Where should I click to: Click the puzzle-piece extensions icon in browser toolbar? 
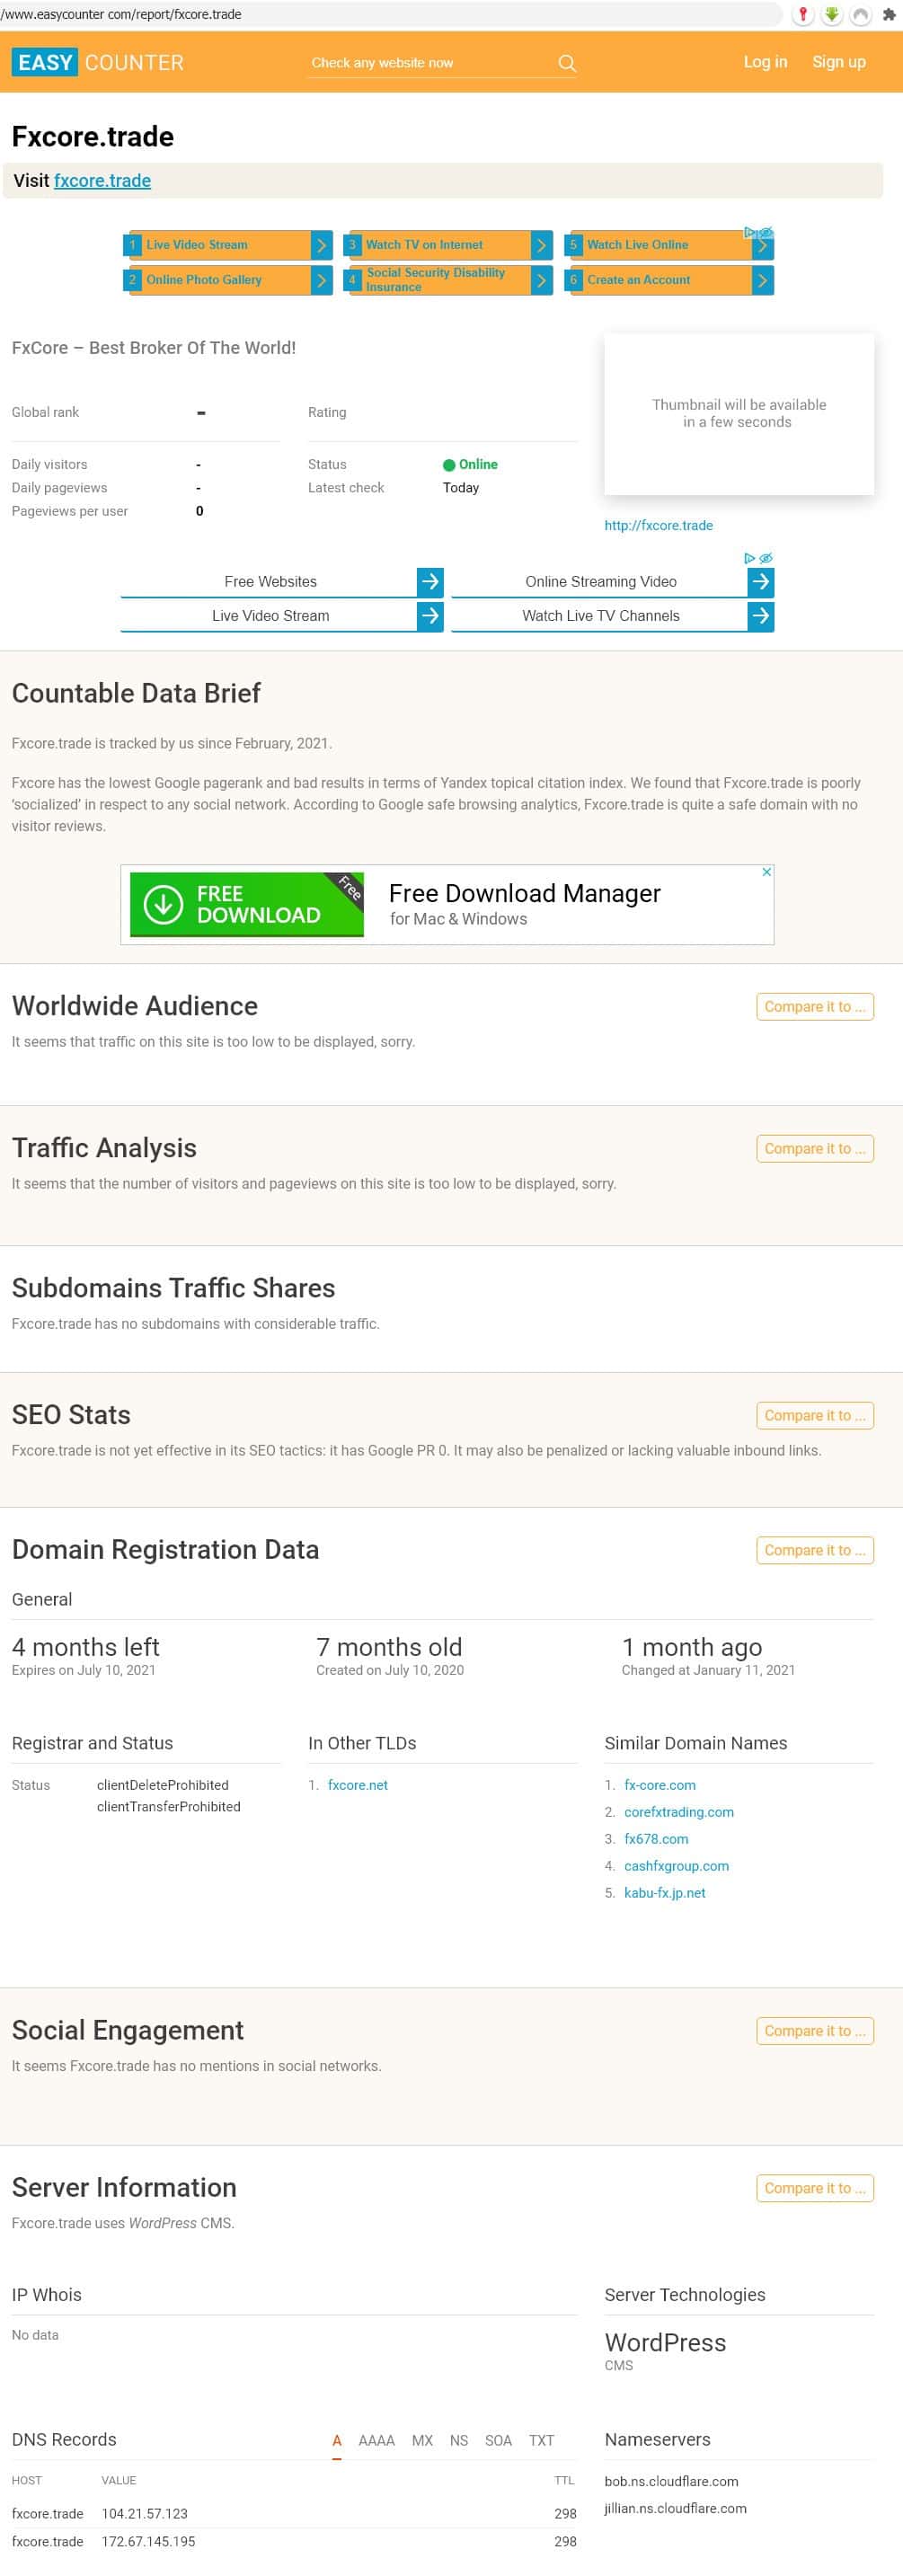[x=888, y=15]
